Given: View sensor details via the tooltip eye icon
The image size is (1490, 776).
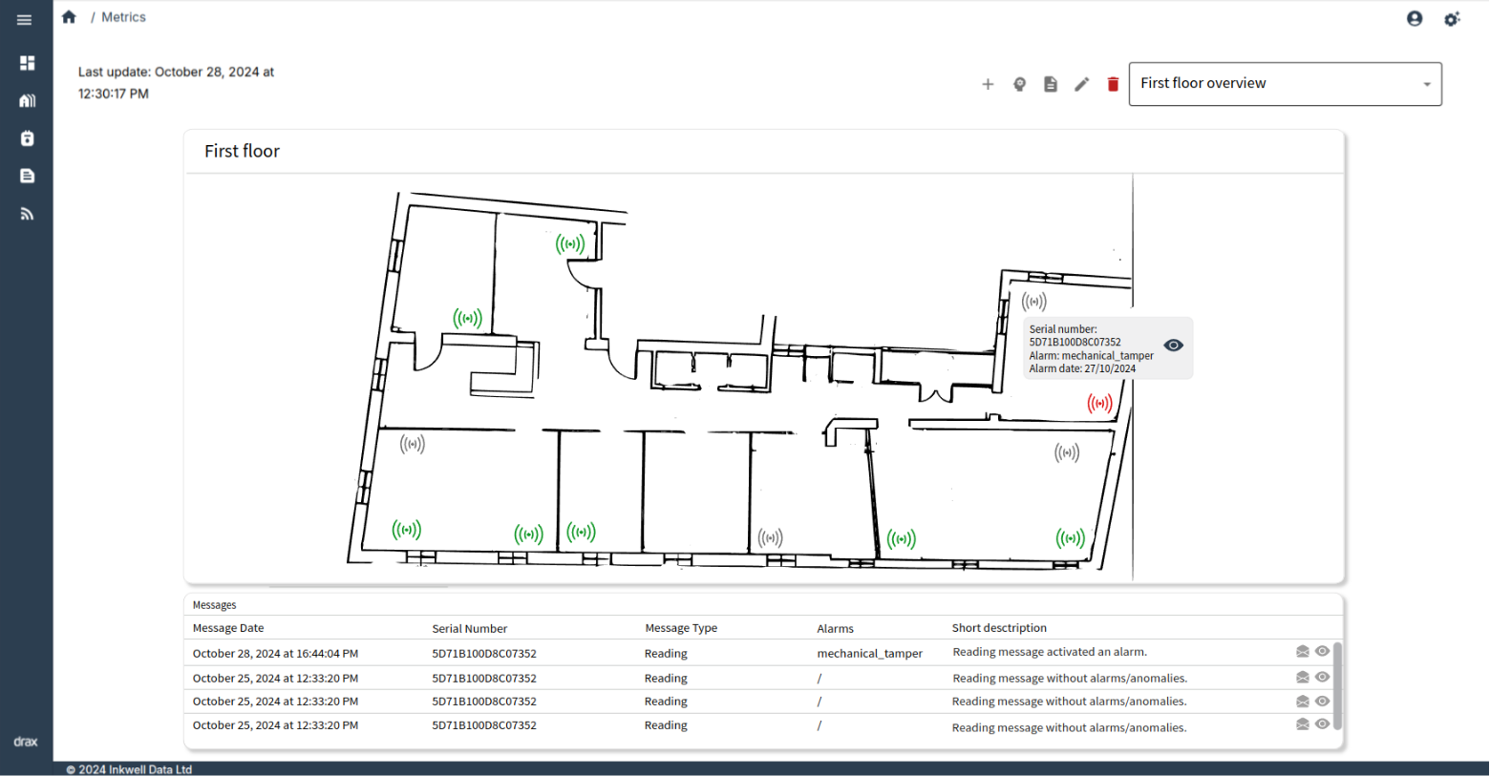Looking at the screenshot, I should 1174,345.
